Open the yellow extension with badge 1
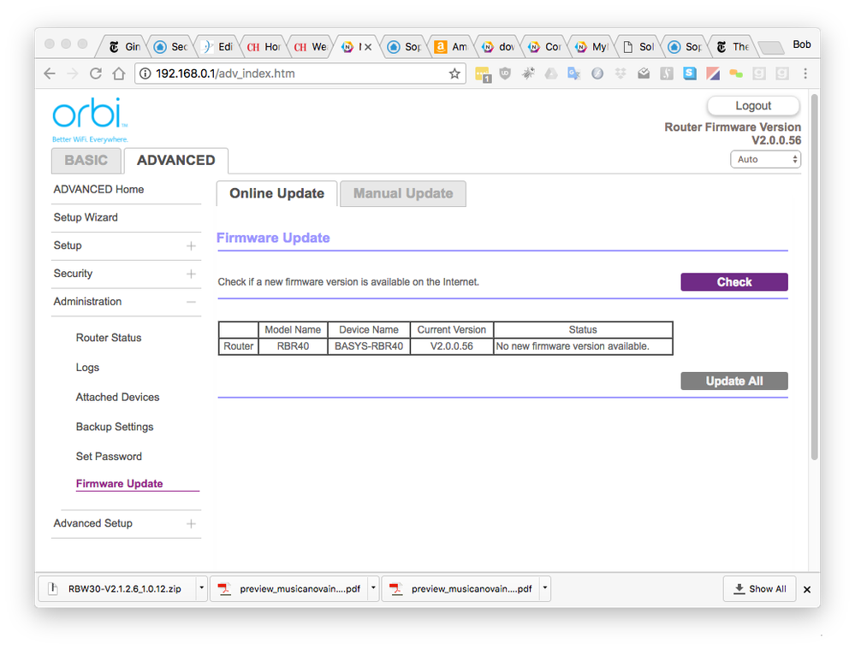This screenshot has width=855, height=649. 483,74
